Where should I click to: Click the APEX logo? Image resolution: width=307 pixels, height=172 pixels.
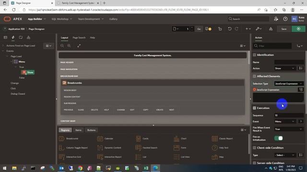[13, 19]
